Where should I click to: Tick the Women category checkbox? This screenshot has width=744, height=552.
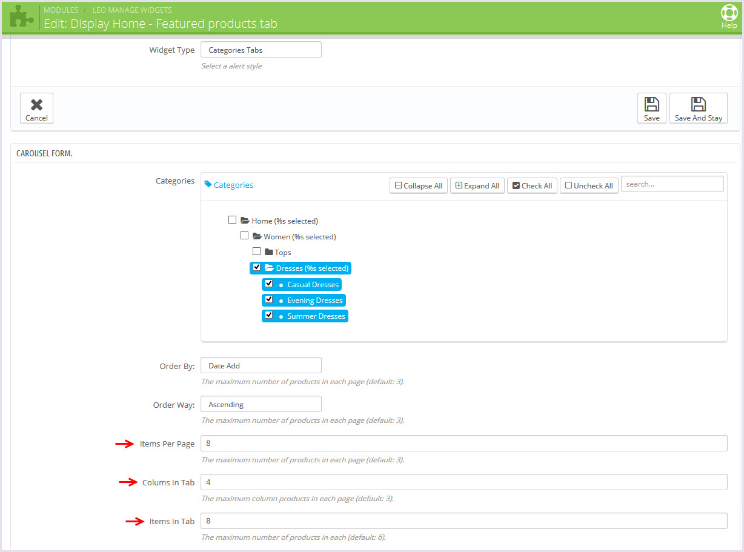[244, 236]
